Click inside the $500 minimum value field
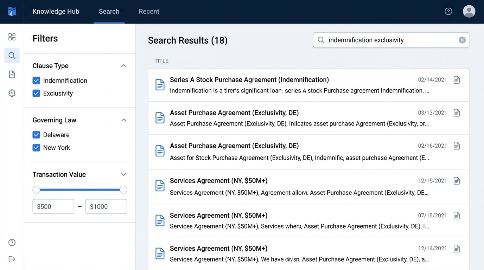Screen dimensions: 484x270 click(x=53, y=206)
